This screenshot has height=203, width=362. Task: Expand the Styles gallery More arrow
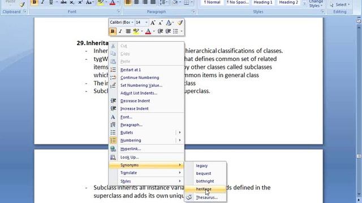point(304,4)
